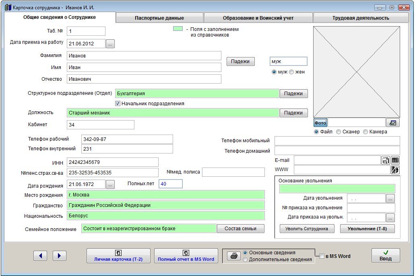This screenshot has width=415, height=276.
Task: Uncheck Начальник подразделения checkbox
Action: coord(118,104)
